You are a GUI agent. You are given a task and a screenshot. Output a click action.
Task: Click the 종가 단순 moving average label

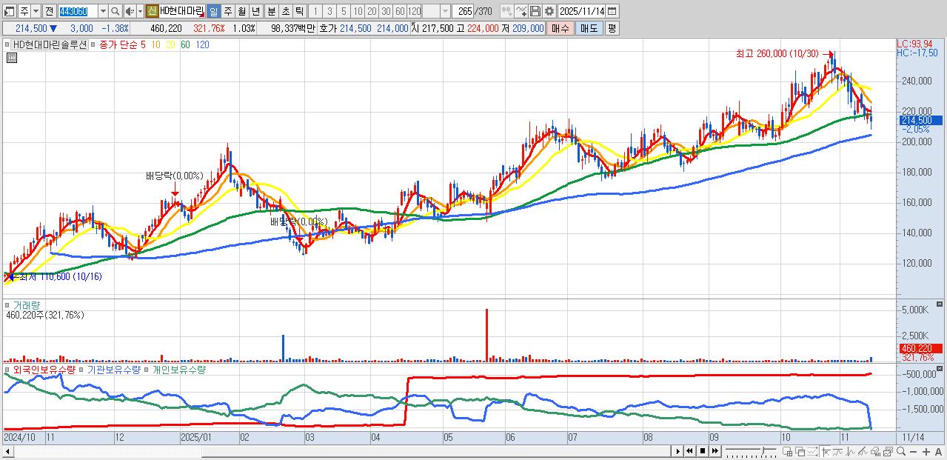point(118,44)
